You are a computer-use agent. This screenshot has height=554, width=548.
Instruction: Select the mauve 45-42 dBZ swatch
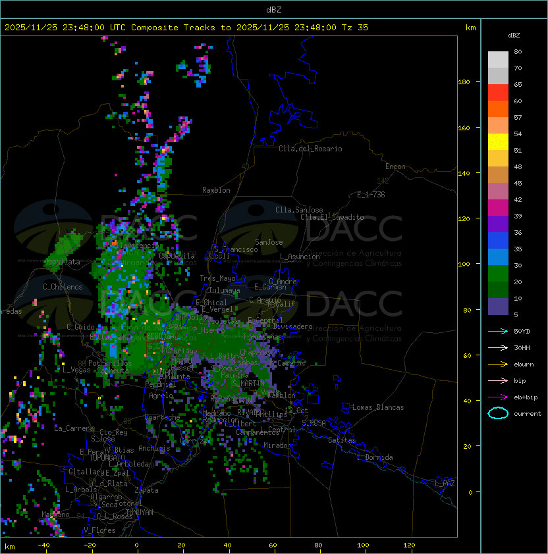(x=498, y=191)
